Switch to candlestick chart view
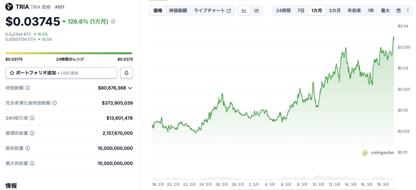This screenshot has width=416, height=190. pos(257,11)
